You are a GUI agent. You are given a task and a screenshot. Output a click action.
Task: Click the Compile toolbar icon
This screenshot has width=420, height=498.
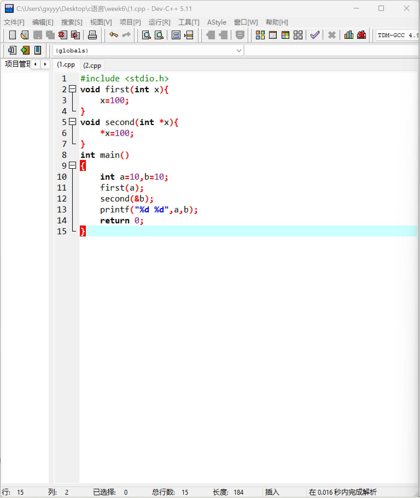[x=260, y=35]
